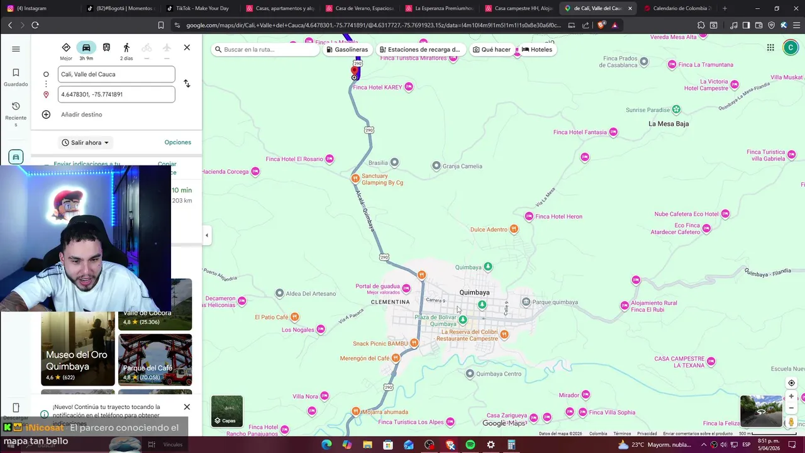
Task: Open the Calculator from the taskbar
Action: click(x=511, y=445)
